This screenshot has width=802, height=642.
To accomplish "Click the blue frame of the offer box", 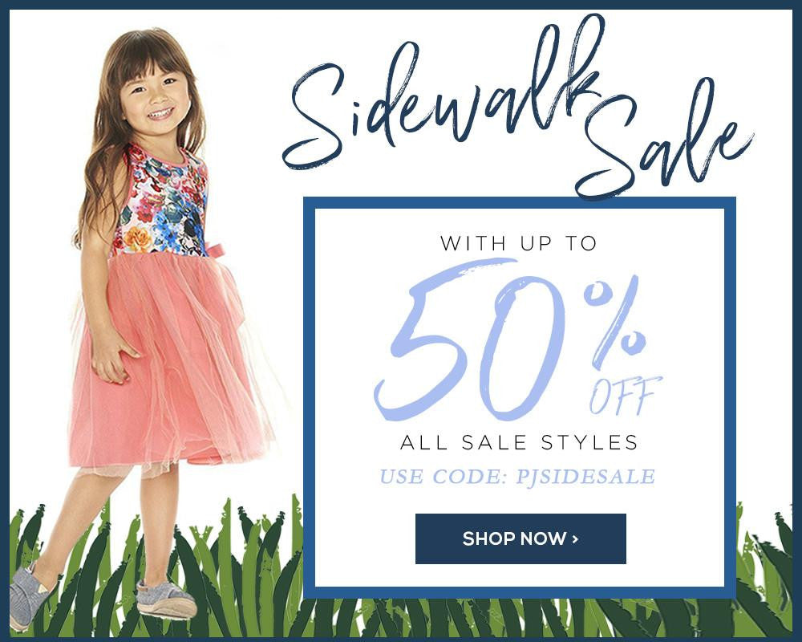I will 519,203.
